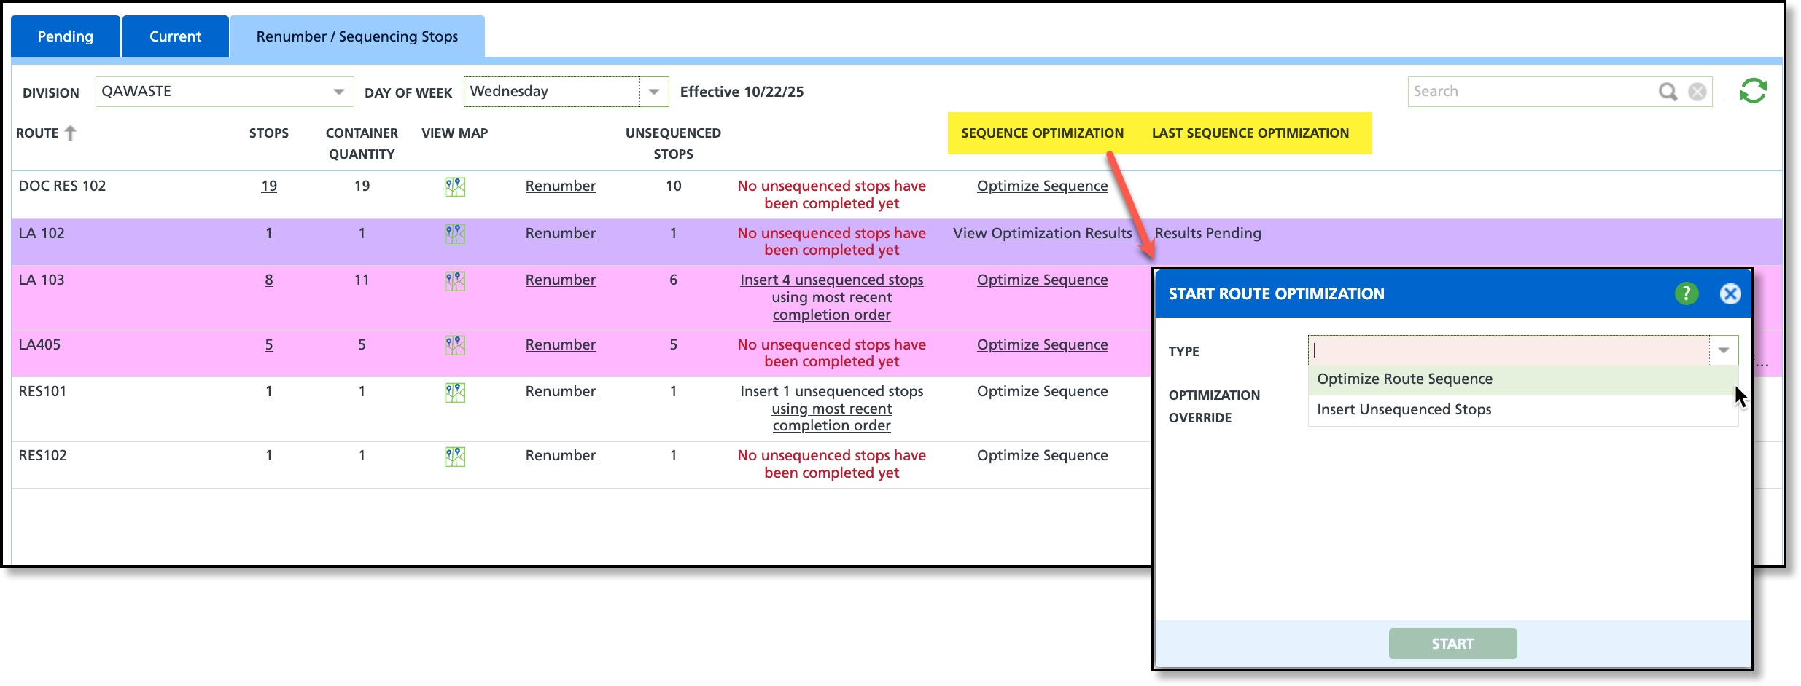Open the stops count link for RES101
The height and width of the screenshot is (686, 1801).
(269, 391)
